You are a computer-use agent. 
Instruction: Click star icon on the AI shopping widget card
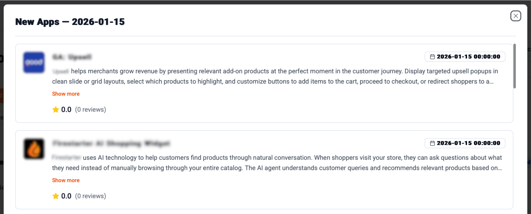pos(56,196)
